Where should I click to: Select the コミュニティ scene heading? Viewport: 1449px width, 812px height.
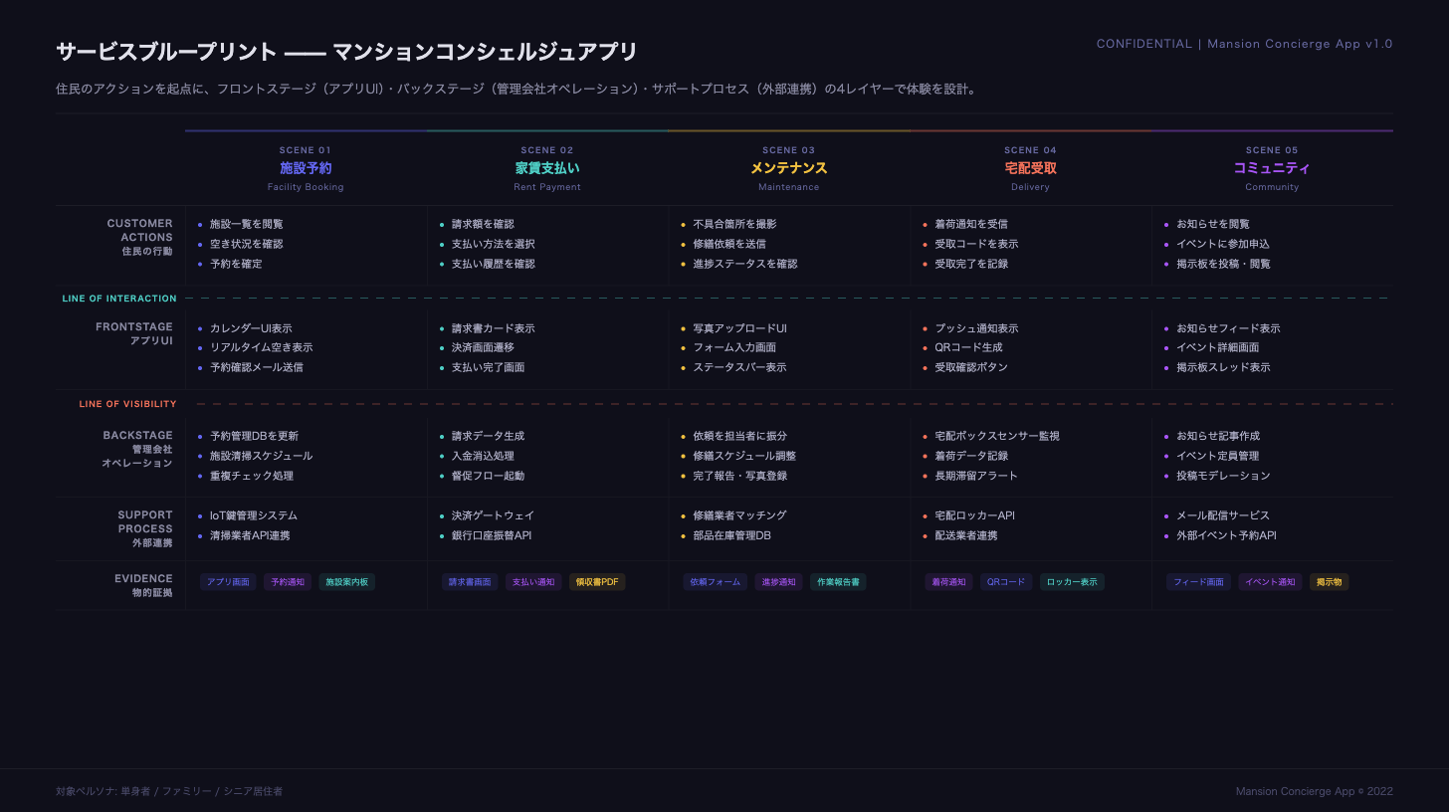(1272, 168)
